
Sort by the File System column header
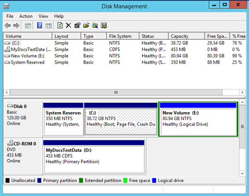click(123, 36)
